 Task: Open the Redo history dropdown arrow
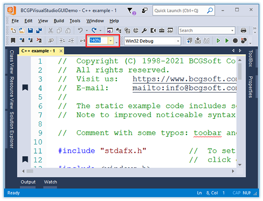point(101,31)
